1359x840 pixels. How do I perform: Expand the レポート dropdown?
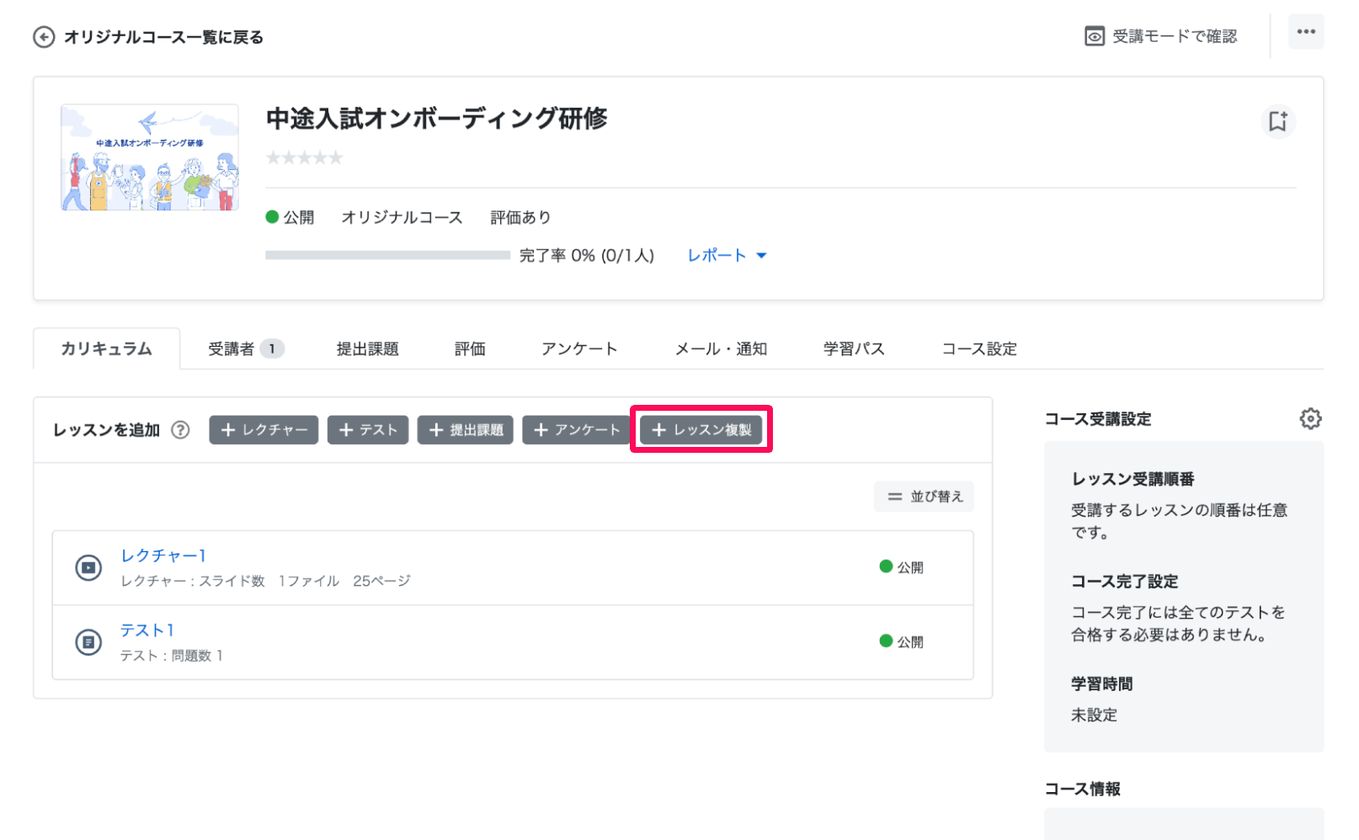point(727,255)
